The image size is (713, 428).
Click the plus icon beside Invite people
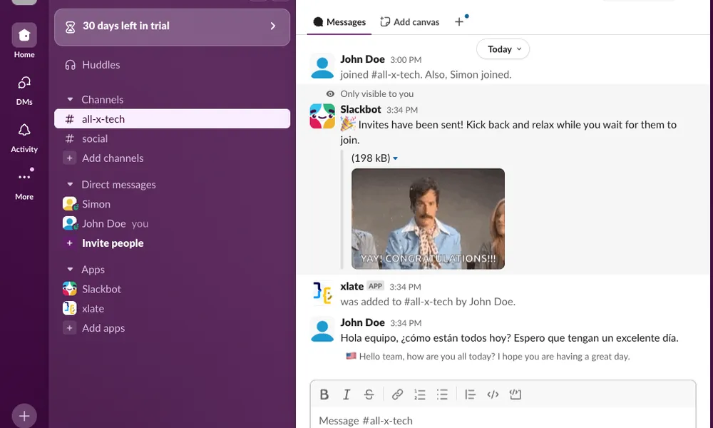70,243
